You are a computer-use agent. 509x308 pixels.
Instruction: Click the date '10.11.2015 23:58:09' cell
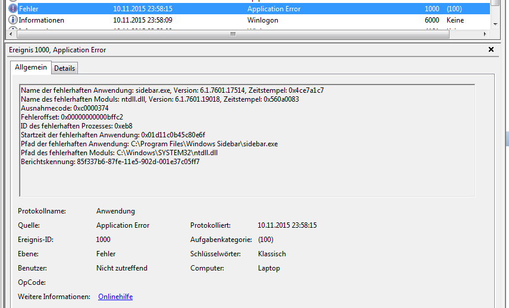(x=143, y=20)
